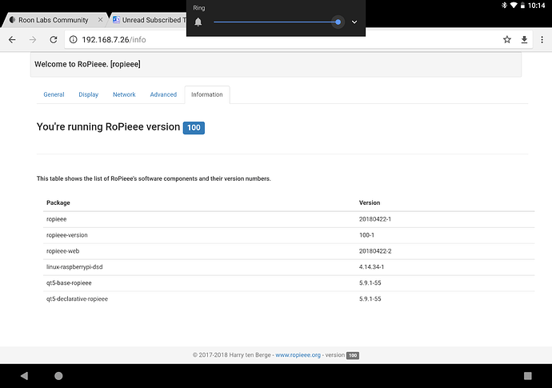Close the Roon Labs Community tab

100,20
